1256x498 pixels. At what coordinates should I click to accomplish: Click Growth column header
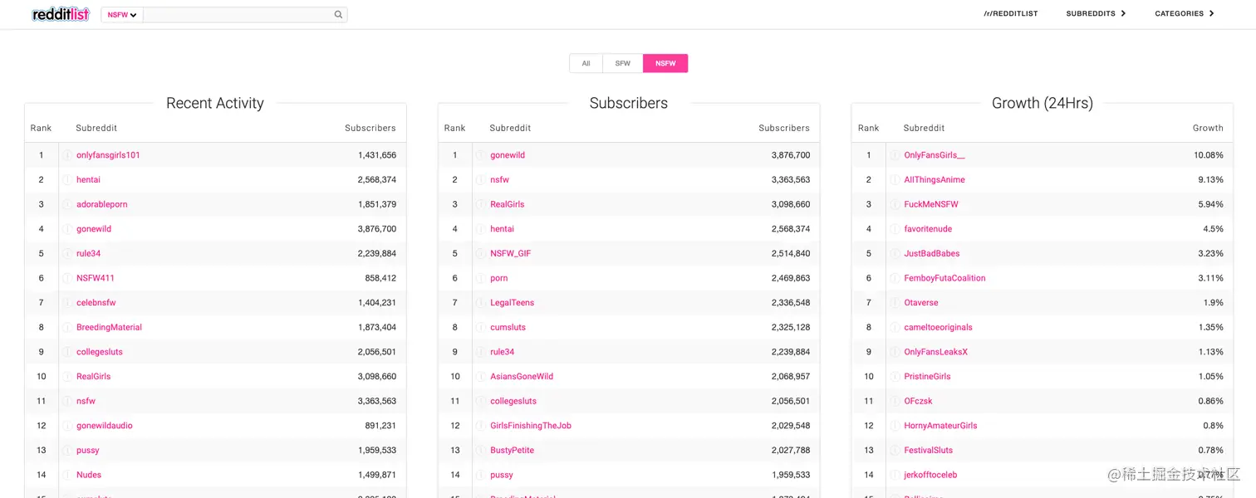coord(1208,128)
